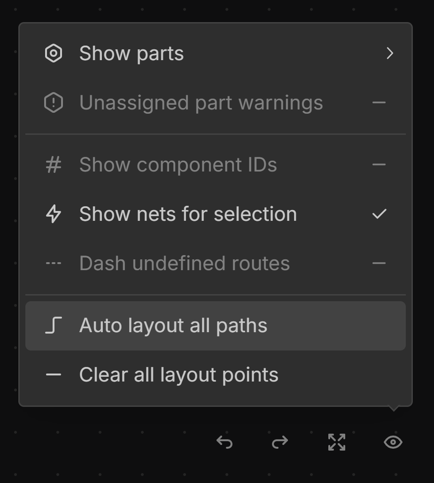Click the hexagon Show parts icon
The image size is (434, 483).
point(54,54)
